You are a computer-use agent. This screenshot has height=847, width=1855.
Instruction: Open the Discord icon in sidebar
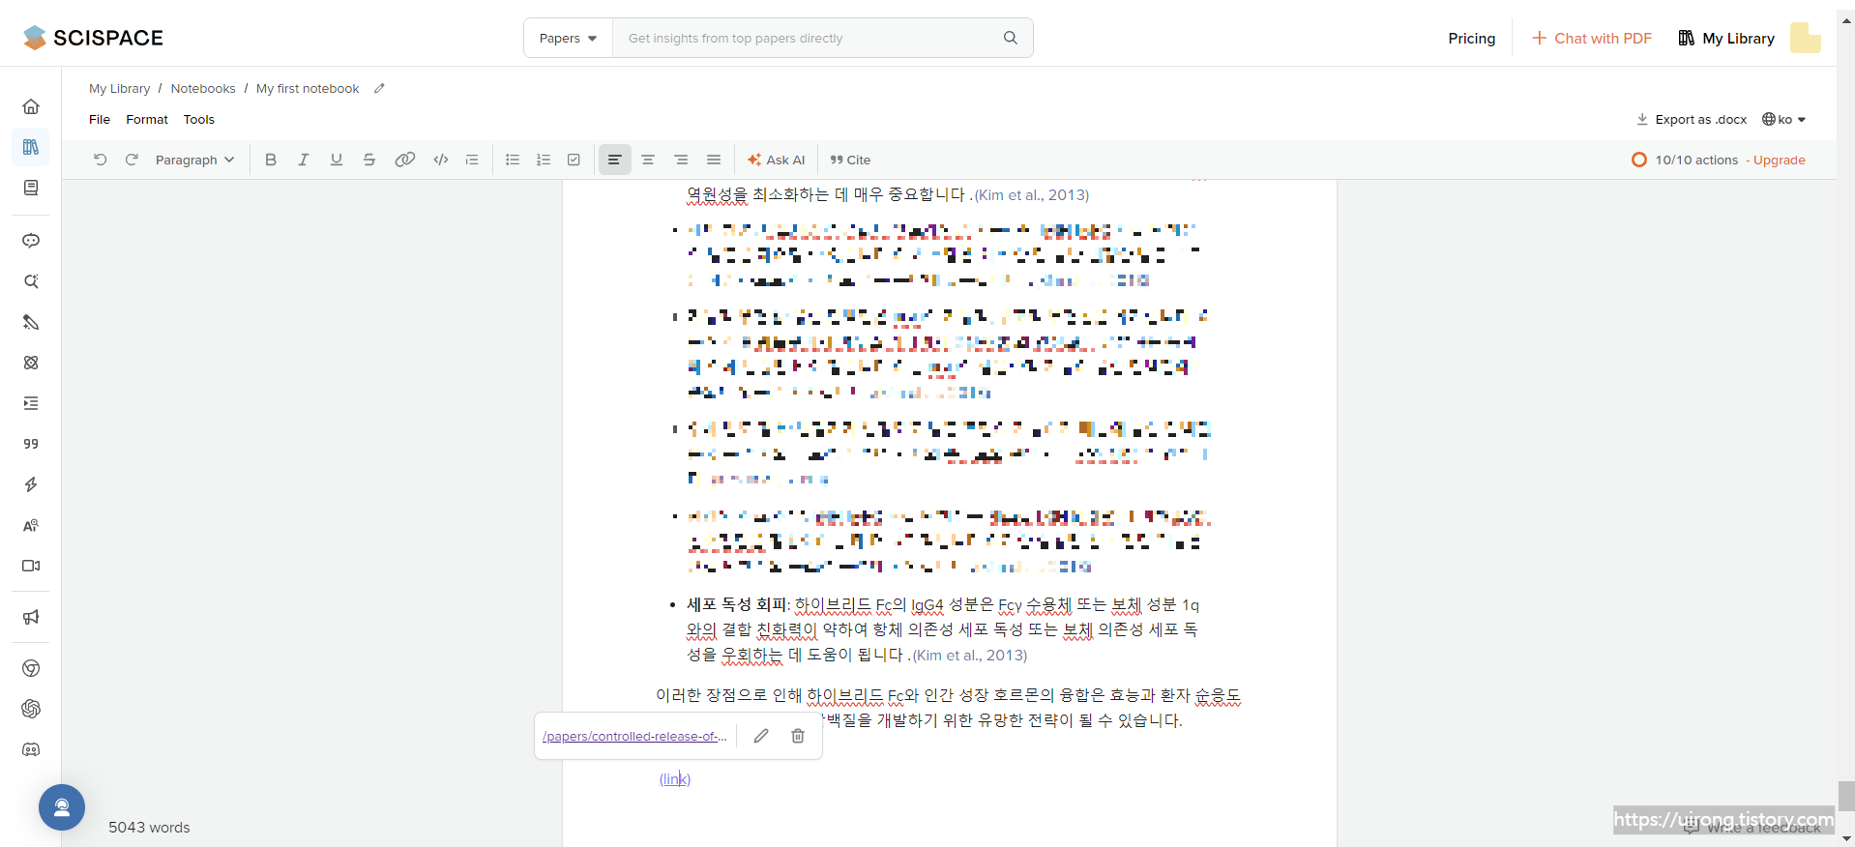click(x=31, y=749)
